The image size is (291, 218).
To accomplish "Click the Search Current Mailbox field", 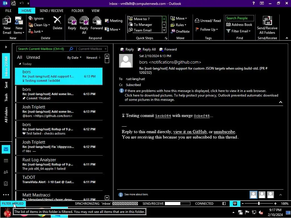I will point(43,49).
